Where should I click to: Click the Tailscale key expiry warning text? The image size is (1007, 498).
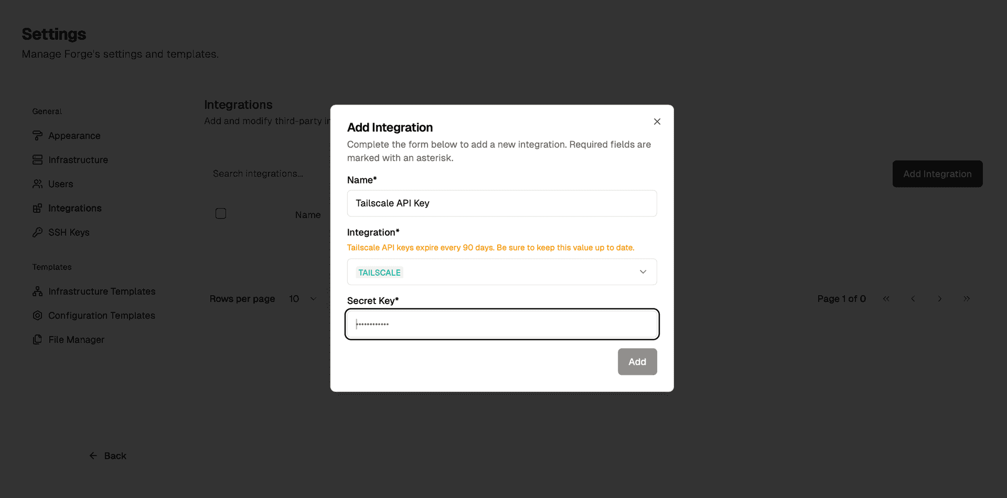point(490,247)
